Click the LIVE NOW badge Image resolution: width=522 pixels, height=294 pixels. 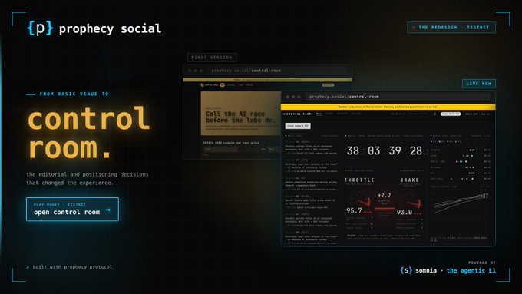(479, 84)
